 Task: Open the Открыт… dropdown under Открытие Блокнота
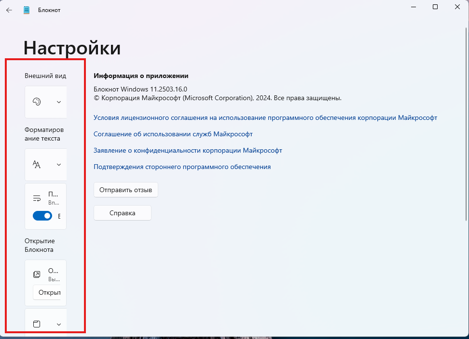(x=47, y=292)
